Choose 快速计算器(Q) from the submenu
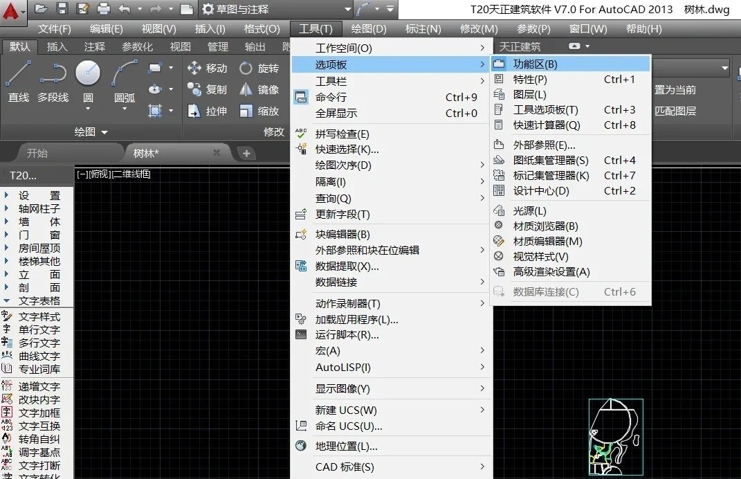This screenshot has height=479, width=741. pos(571,125)
